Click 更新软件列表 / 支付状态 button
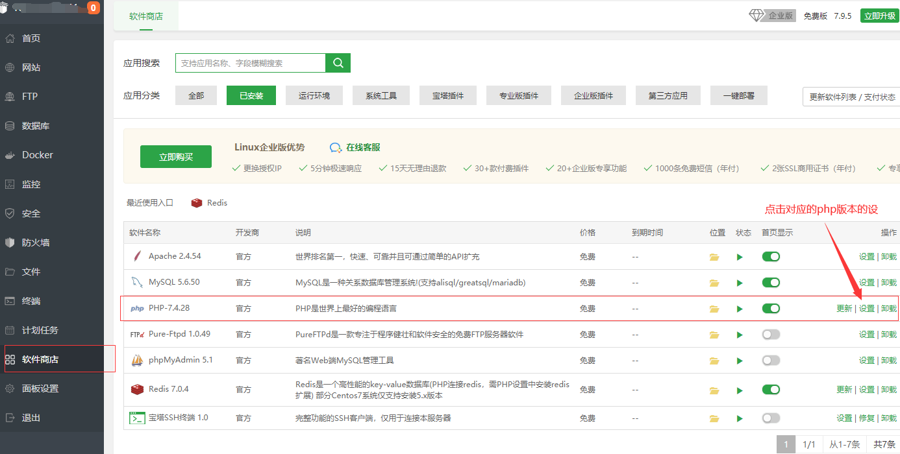900x454 pixels. (852, 97)
